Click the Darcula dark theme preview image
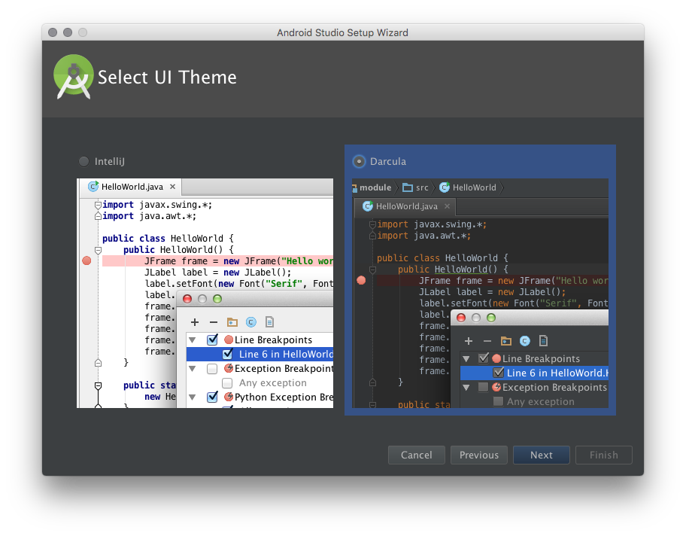Screen dimensions: 686x536 [480, 293]
